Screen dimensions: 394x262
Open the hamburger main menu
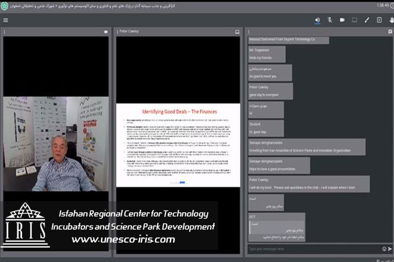(x=5, y=20)
